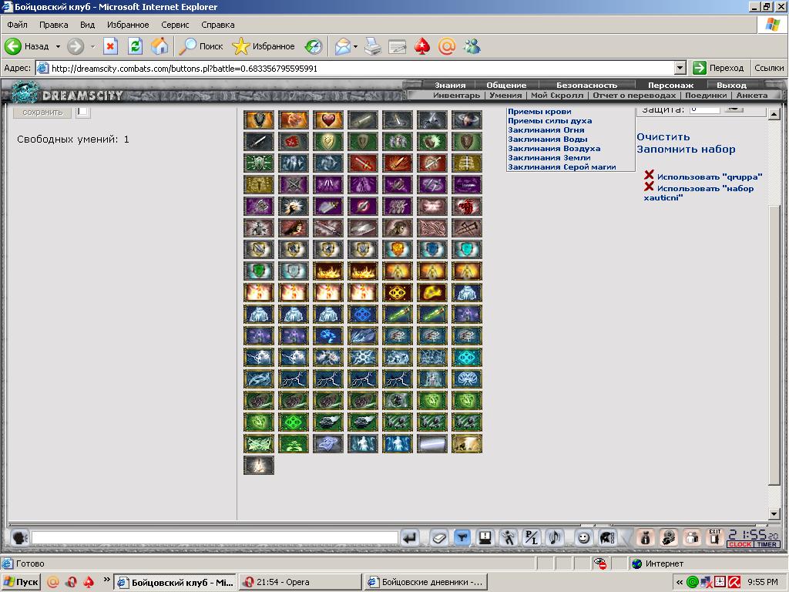Pick the three figures on green skill
Viewport: 789px width, 592px height.
pyautogui.click(x=398, y=142)
